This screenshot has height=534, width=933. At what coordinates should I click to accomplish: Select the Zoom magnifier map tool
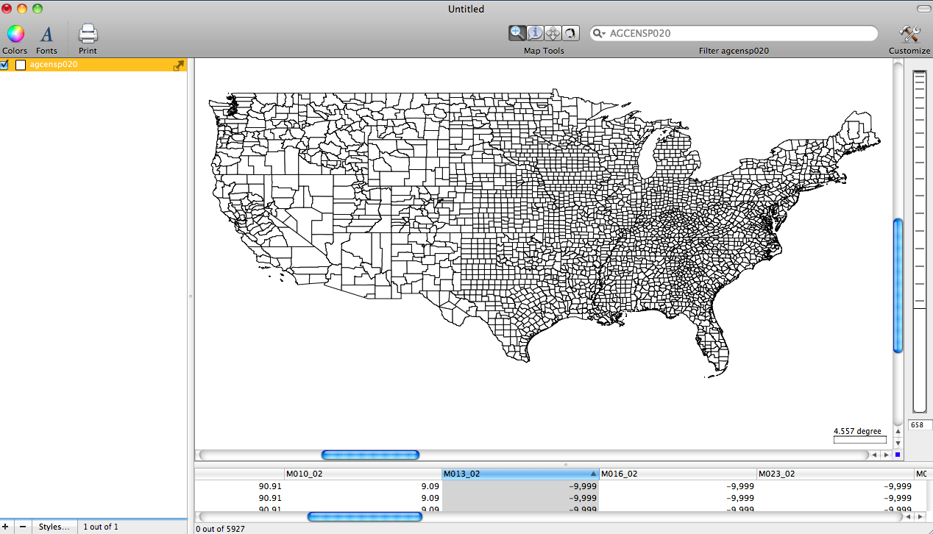pos(517,32)
